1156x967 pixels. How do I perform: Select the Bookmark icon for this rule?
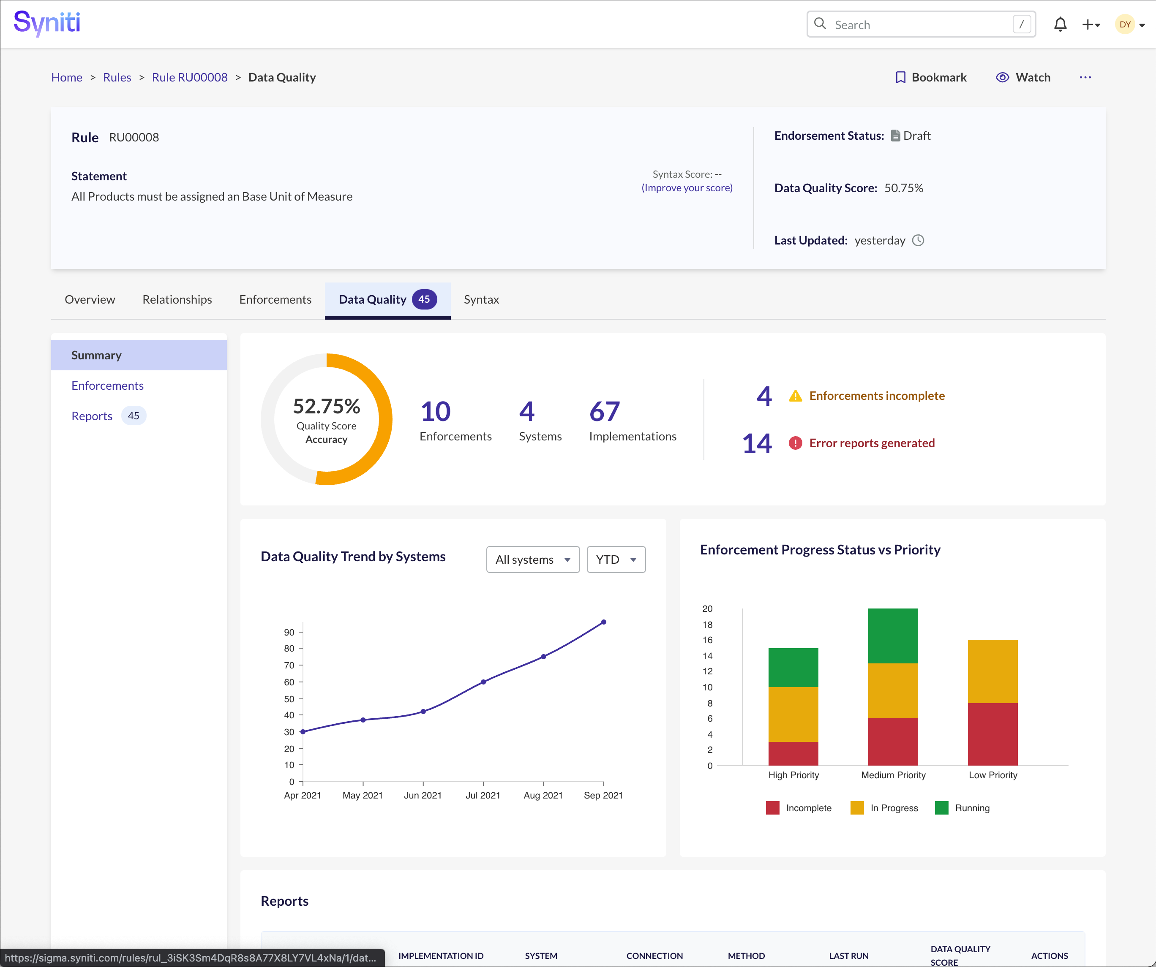coord(900,77)
